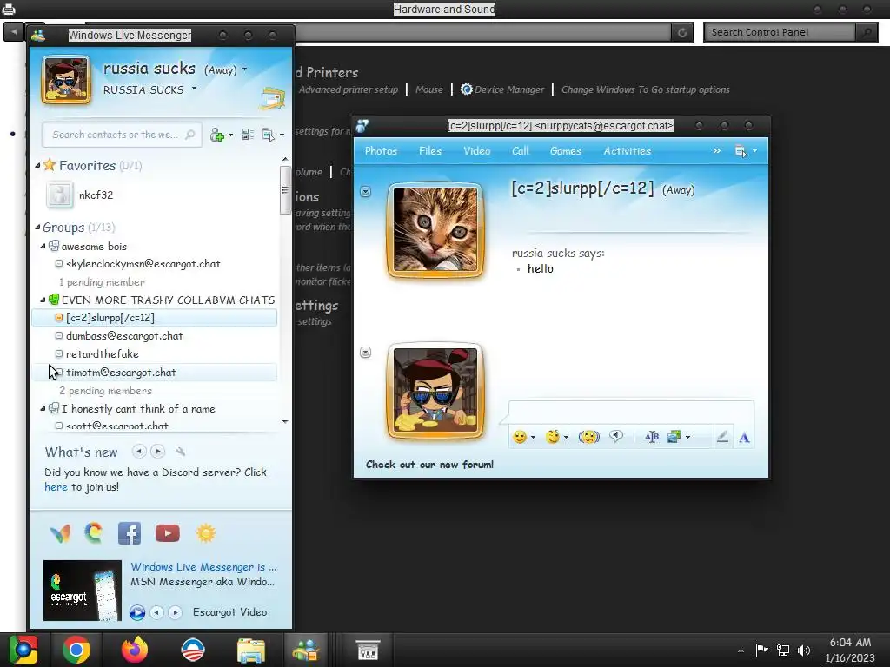Viewport: 890px width, 667px height.
Task: Click the chat window options menu icon
Action: pyautogui.click(x=741, y=151)
